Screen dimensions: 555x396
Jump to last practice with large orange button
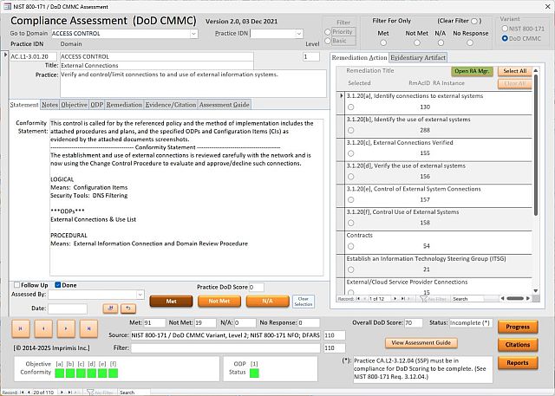(x=88, y=328)
